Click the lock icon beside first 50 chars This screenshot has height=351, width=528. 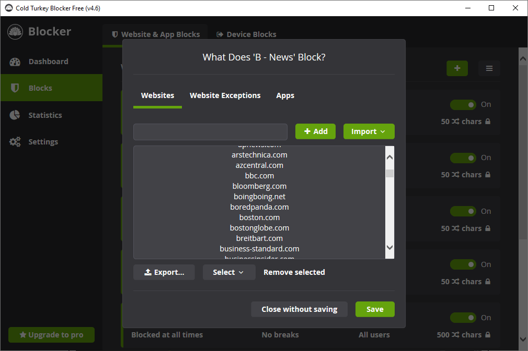pyautogui.click(x=488, y=121)
